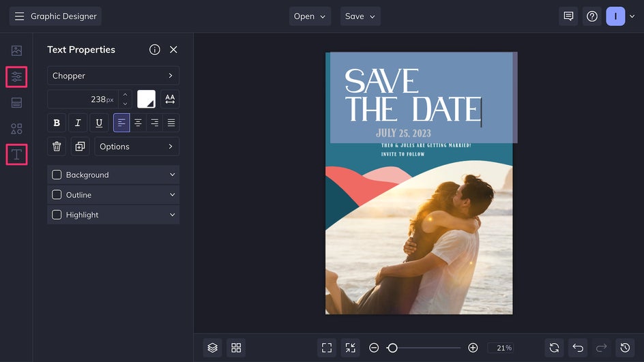Enable the Highlight checkbox

(57, 215)
